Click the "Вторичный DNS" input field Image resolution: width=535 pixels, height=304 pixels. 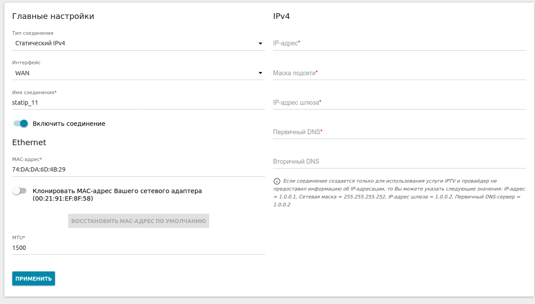pos(399,161)
